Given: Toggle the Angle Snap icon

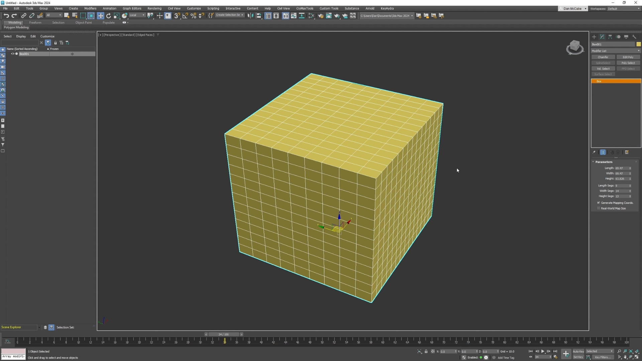Looking at the screenshot, I should pos(185,16).
